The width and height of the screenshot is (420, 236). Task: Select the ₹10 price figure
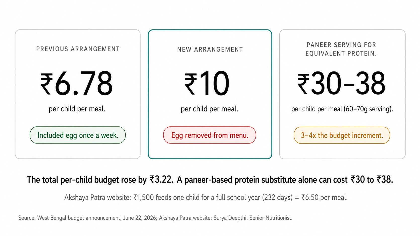(207, 83)
